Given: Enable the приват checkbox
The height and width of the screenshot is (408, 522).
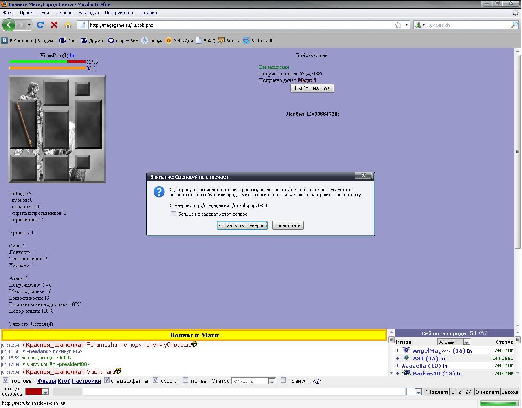Looking at the screenshot, I should pyautogui.click(x=186, y=380).
